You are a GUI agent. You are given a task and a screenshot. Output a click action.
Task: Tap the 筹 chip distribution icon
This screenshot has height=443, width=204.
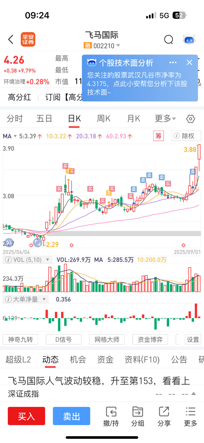159,136
